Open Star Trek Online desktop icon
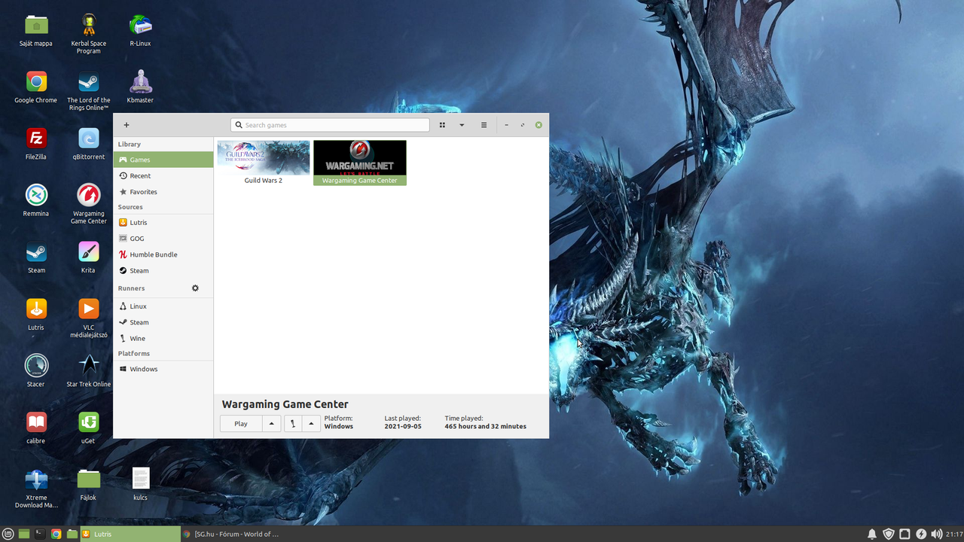Viewport: 964px width, 542px height. coord(89,366)
